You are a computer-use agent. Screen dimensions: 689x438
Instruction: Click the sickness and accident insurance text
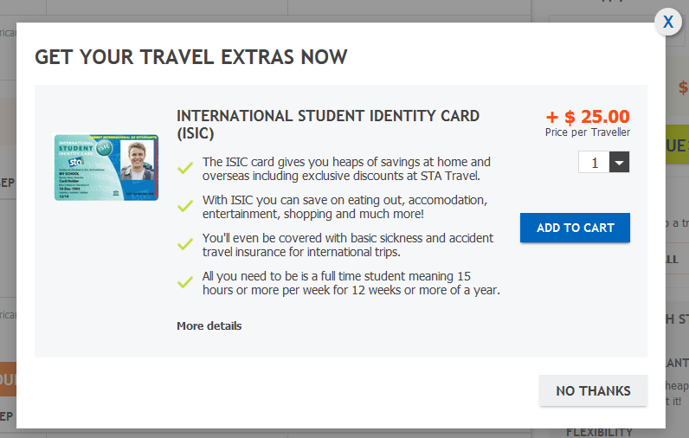[348, 245]
